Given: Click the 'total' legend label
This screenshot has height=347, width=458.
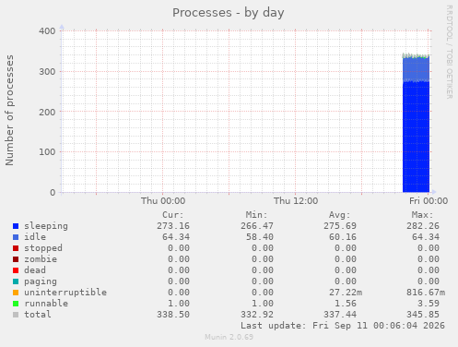Looking at the screenshot, I should click(38, 315).
